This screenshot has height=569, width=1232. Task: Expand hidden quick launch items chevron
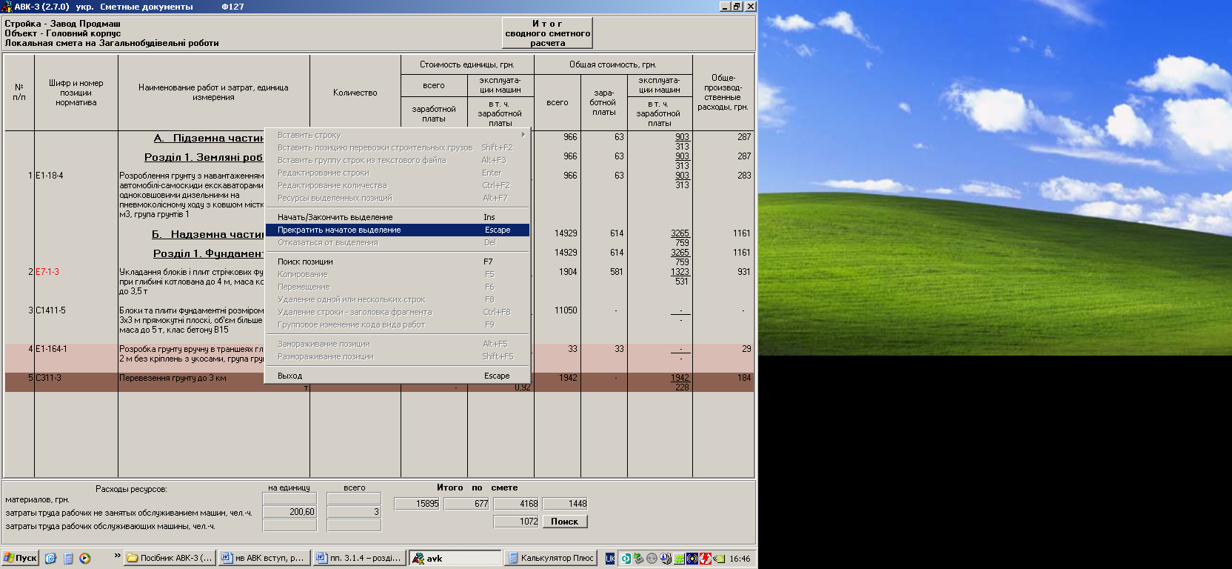click(117, 556)
